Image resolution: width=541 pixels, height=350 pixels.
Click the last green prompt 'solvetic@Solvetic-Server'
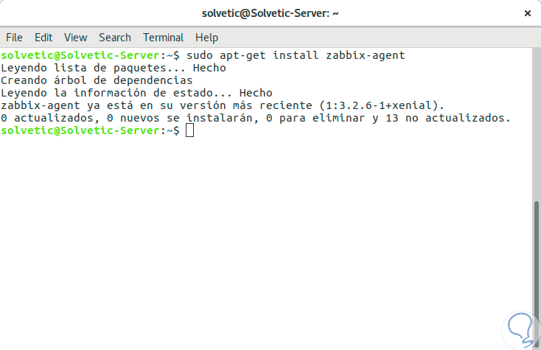(x=80, y=130)
